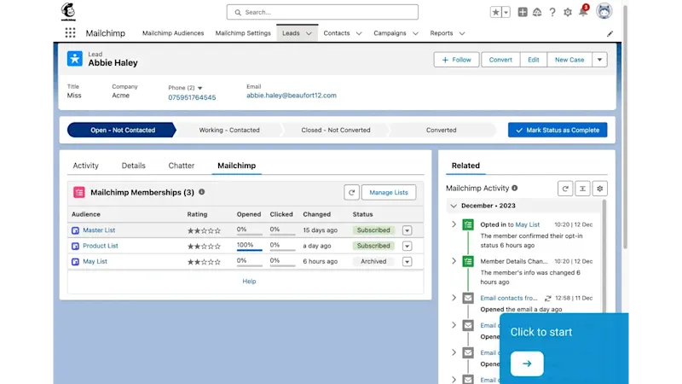Open the setup gear icon
The width and height of the screenshot is (682, 384).
tap(568, 12)
